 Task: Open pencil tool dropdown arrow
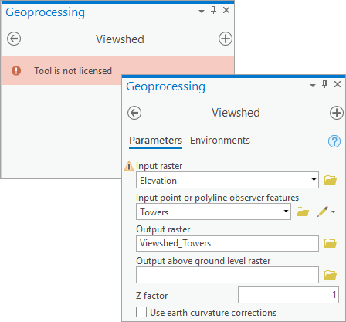coord(334,212)
